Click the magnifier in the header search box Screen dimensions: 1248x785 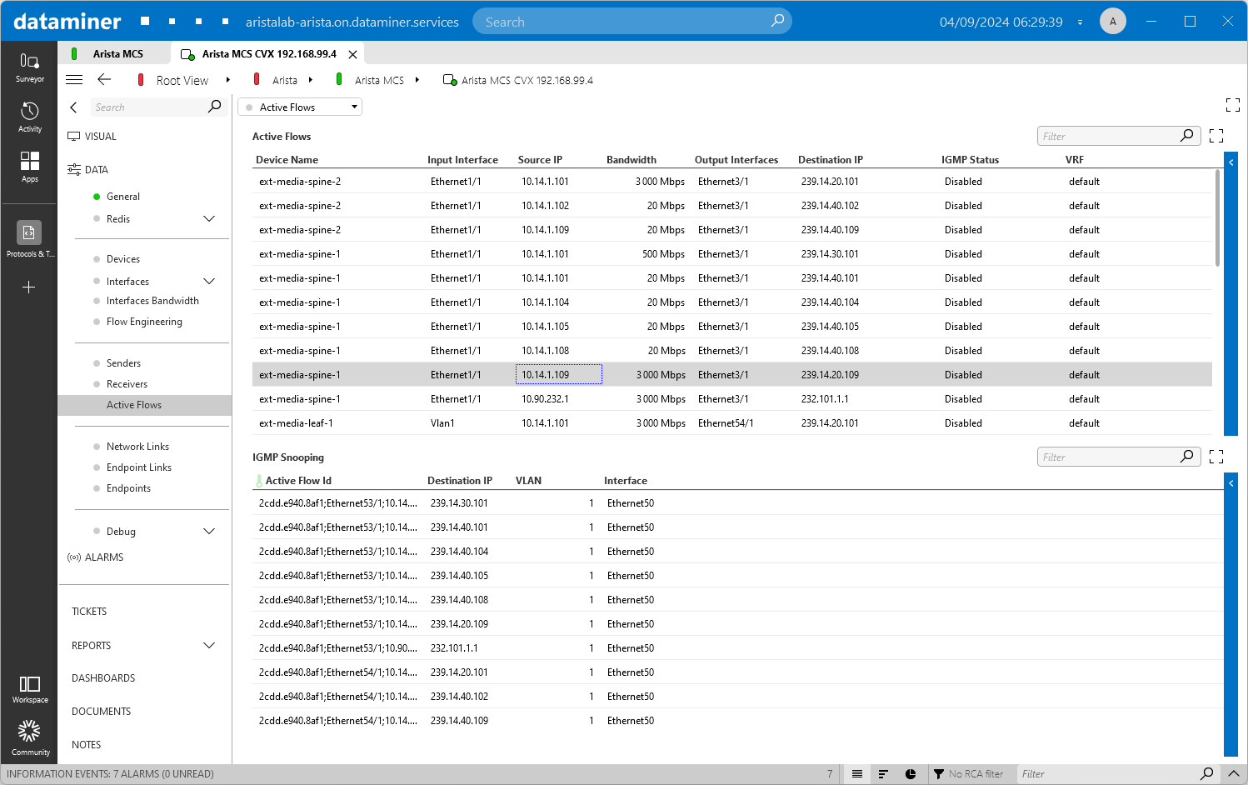point(777,21)
